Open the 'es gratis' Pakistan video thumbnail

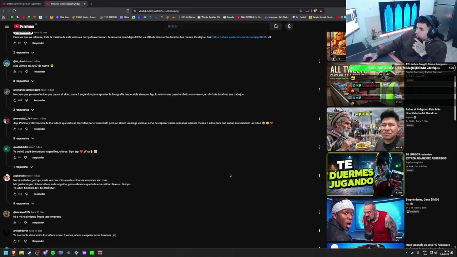click(x=365, y=129)
